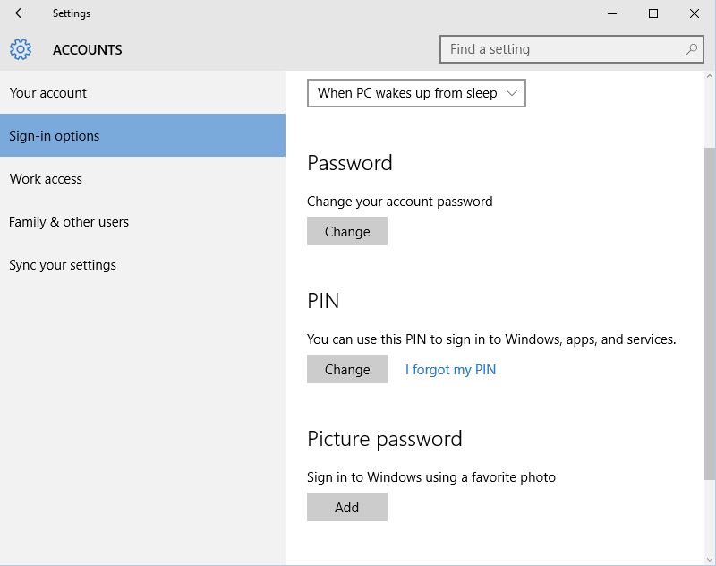
Task: Maximize the Settings window
Action: 653,13
